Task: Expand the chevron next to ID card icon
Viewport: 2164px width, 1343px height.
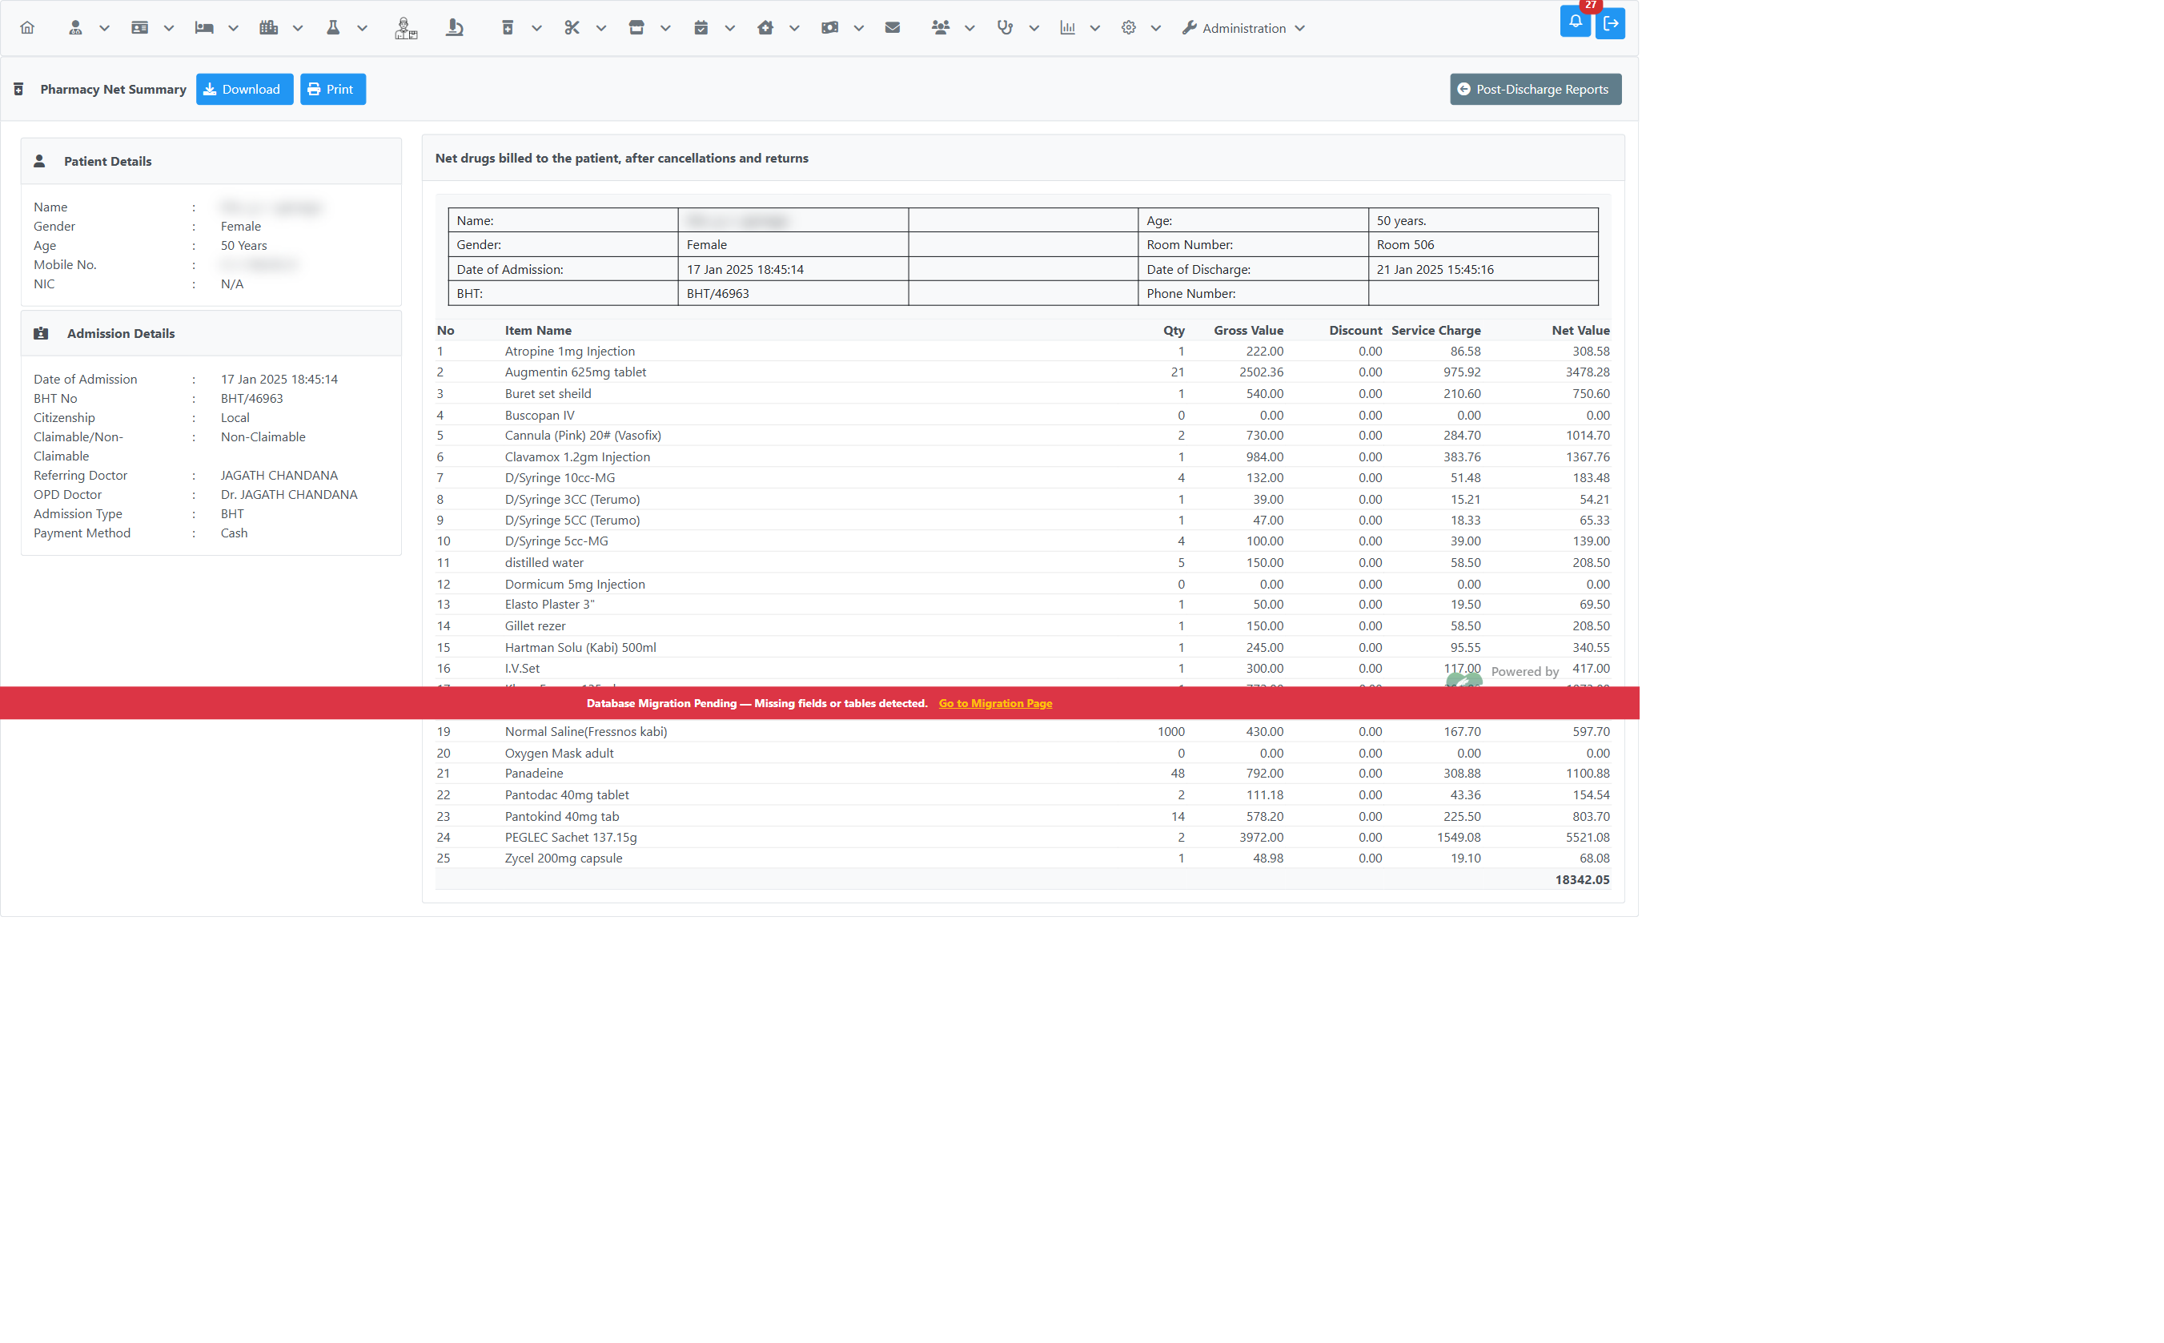Action: coord(169,27)
